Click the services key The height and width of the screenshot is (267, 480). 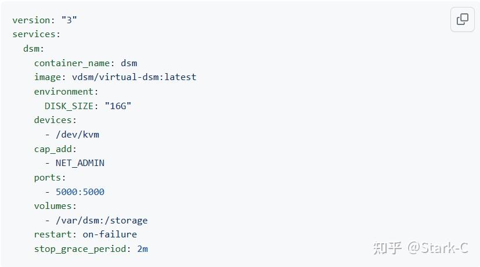click(35, 34)
